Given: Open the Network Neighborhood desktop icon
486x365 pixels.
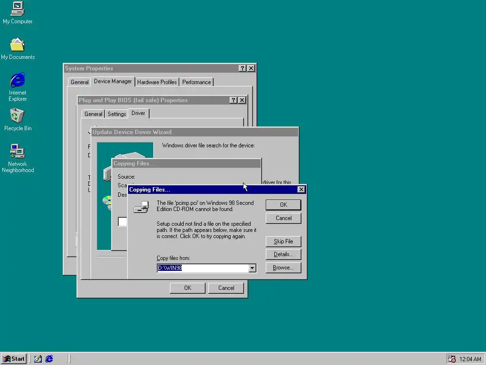Looking at the screenshot, I should tap(18, 158).
